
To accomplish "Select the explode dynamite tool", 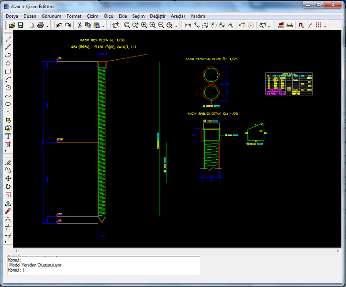I will point(8,211).
